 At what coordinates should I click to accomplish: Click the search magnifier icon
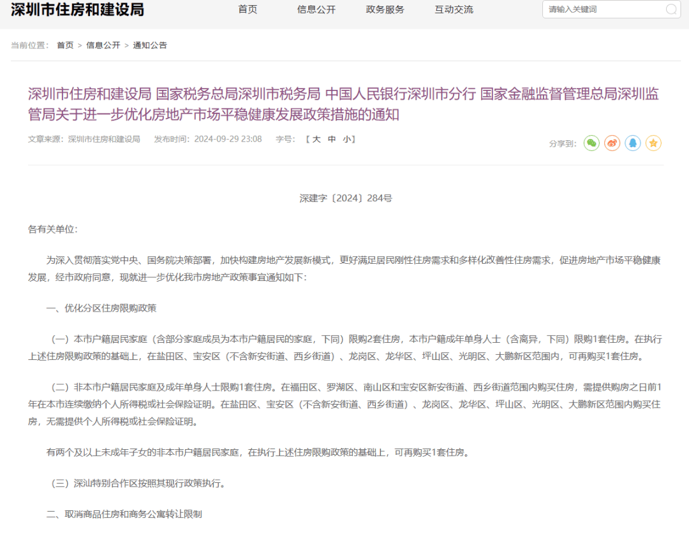[x=671, y=9]
